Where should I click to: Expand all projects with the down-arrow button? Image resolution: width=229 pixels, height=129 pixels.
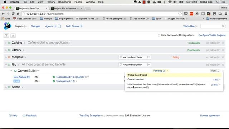click(x=13, y=35)
